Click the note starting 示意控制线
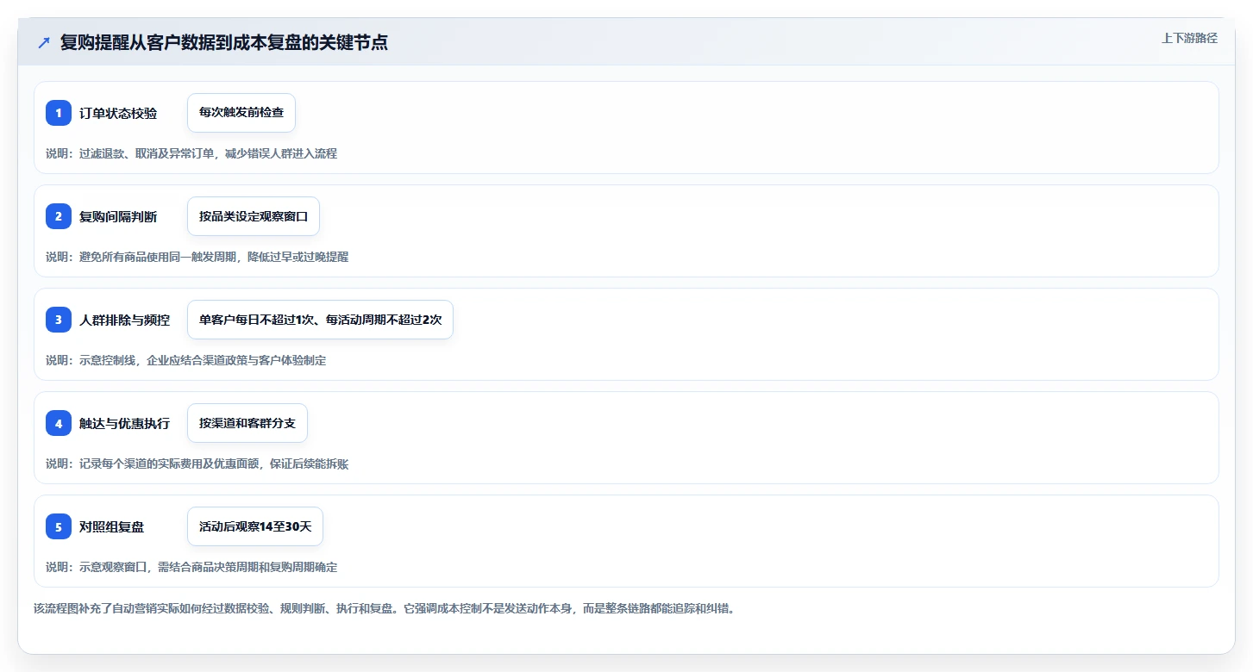1253x672 pixels. click(x=186, y=360)
